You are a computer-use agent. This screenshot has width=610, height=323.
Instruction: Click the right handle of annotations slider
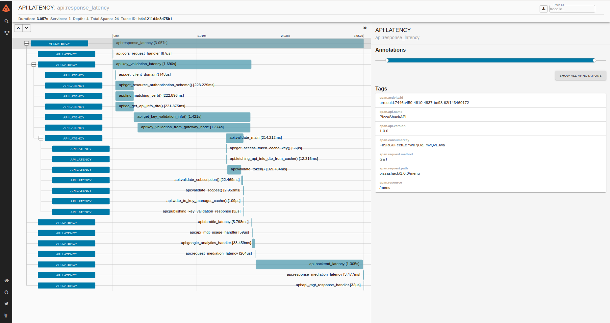point(594,60)
